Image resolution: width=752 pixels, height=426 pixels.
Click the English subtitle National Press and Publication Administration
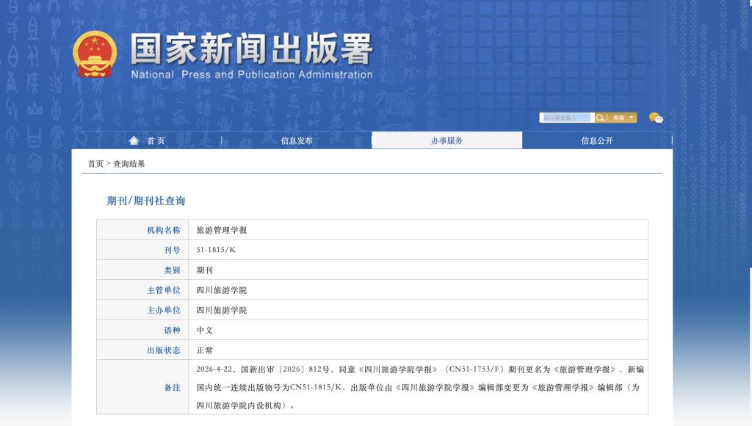click(252, 74)
